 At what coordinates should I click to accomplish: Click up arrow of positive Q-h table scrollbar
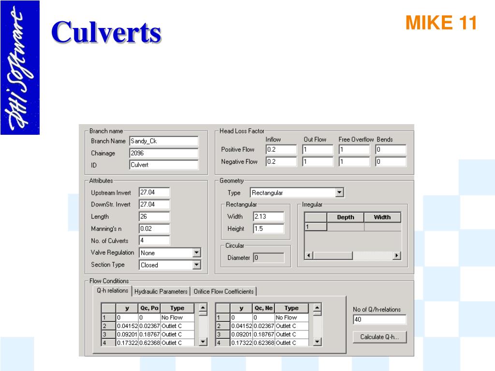pos(204,307)
